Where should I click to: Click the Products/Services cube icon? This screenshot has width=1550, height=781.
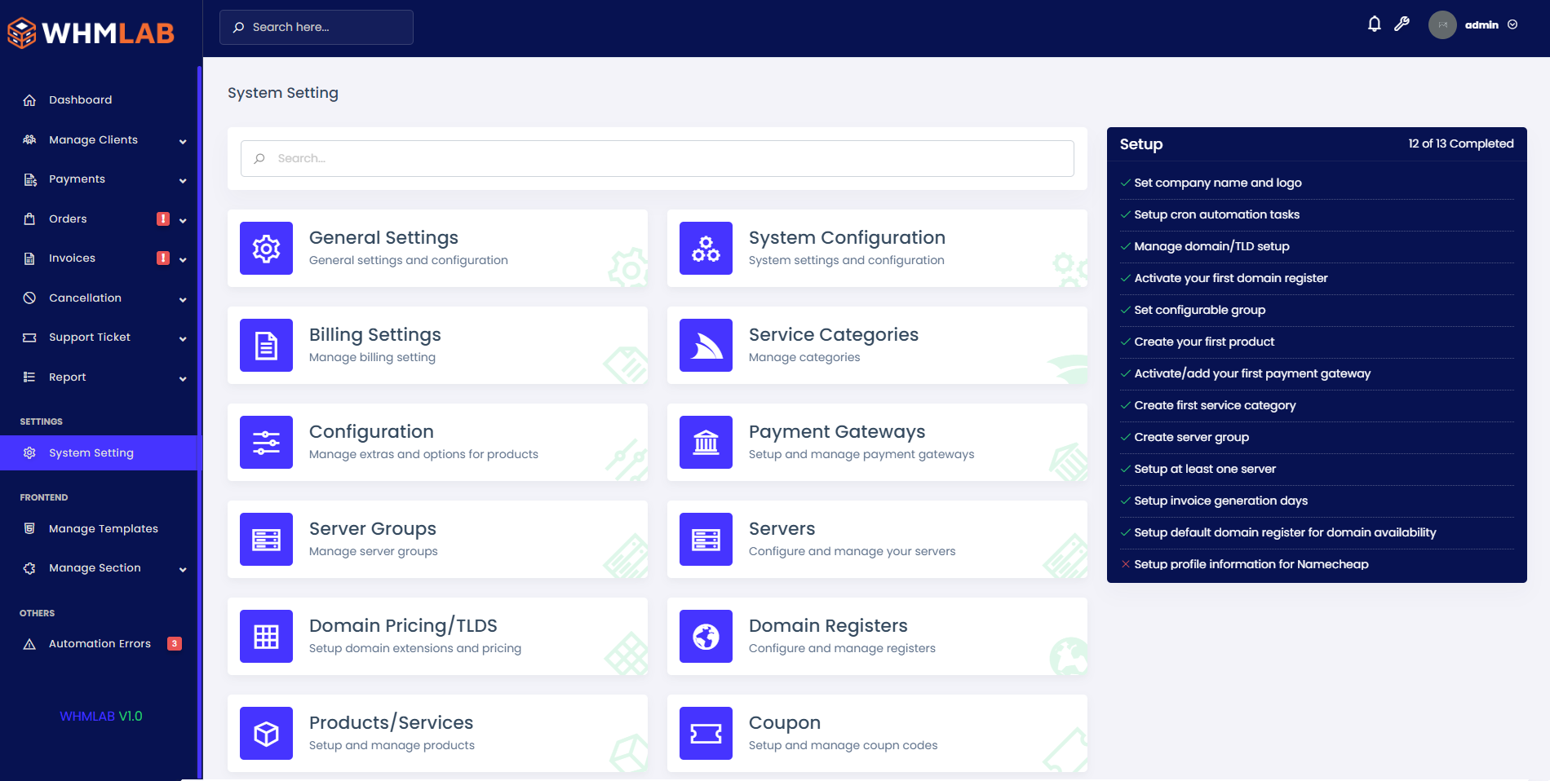point(266,734)
